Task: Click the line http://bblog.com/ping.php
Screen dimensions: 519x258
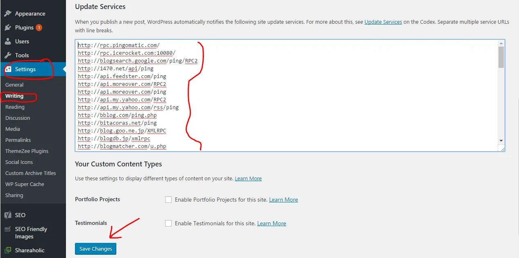Action: click(117, 115)
